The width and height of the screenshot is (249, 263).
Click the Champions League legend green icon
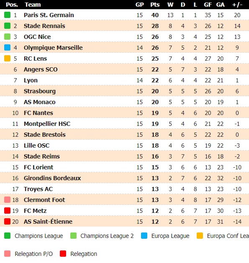[7, 235]
